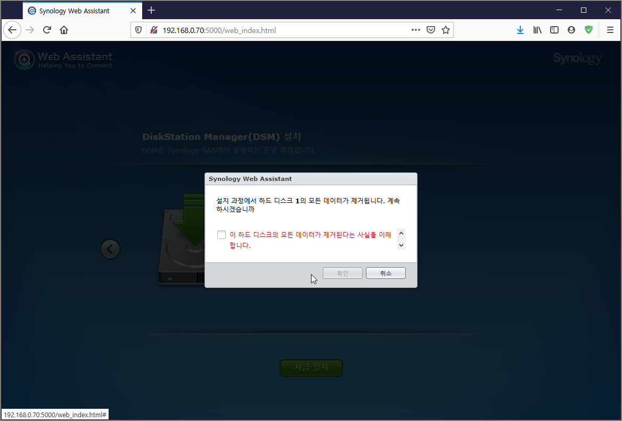Reload the page with the refresh icon
Image resolution: width=622 pixels, height=421 pixels.
47,30
